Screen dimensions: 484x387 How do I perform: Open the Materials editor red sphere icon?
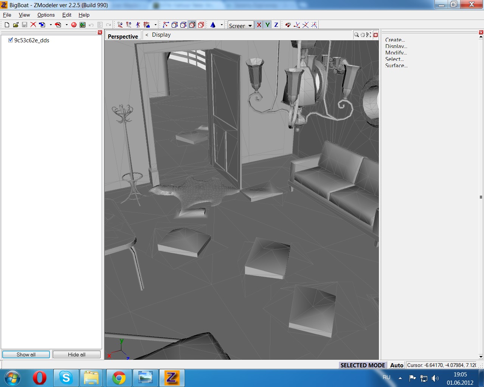pyautogui.click(x=74, y=25)
